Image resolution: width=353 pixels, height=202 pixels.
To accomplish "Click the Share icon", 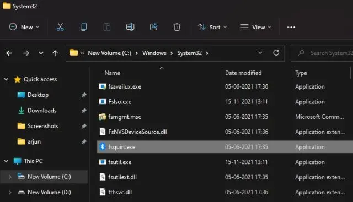I will (153, 27).
